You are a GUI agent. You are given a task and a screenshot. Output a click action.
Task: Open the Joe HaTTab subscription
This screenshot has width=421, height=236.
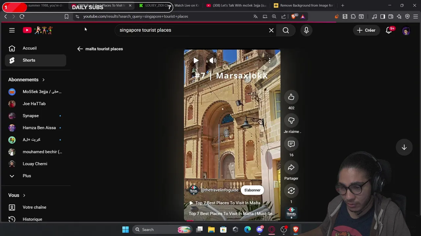[x=36, y=104]
